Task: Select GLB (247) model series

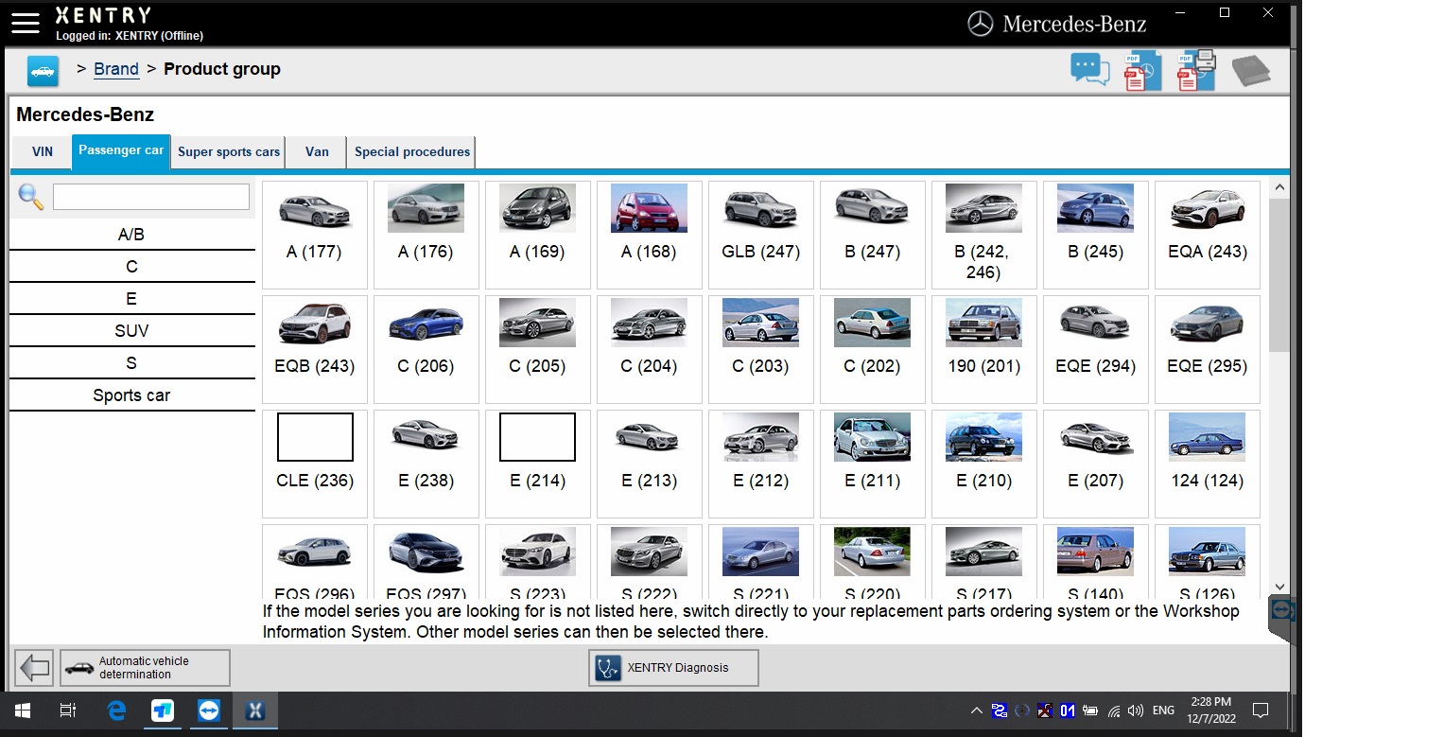Action: [761, 235]
